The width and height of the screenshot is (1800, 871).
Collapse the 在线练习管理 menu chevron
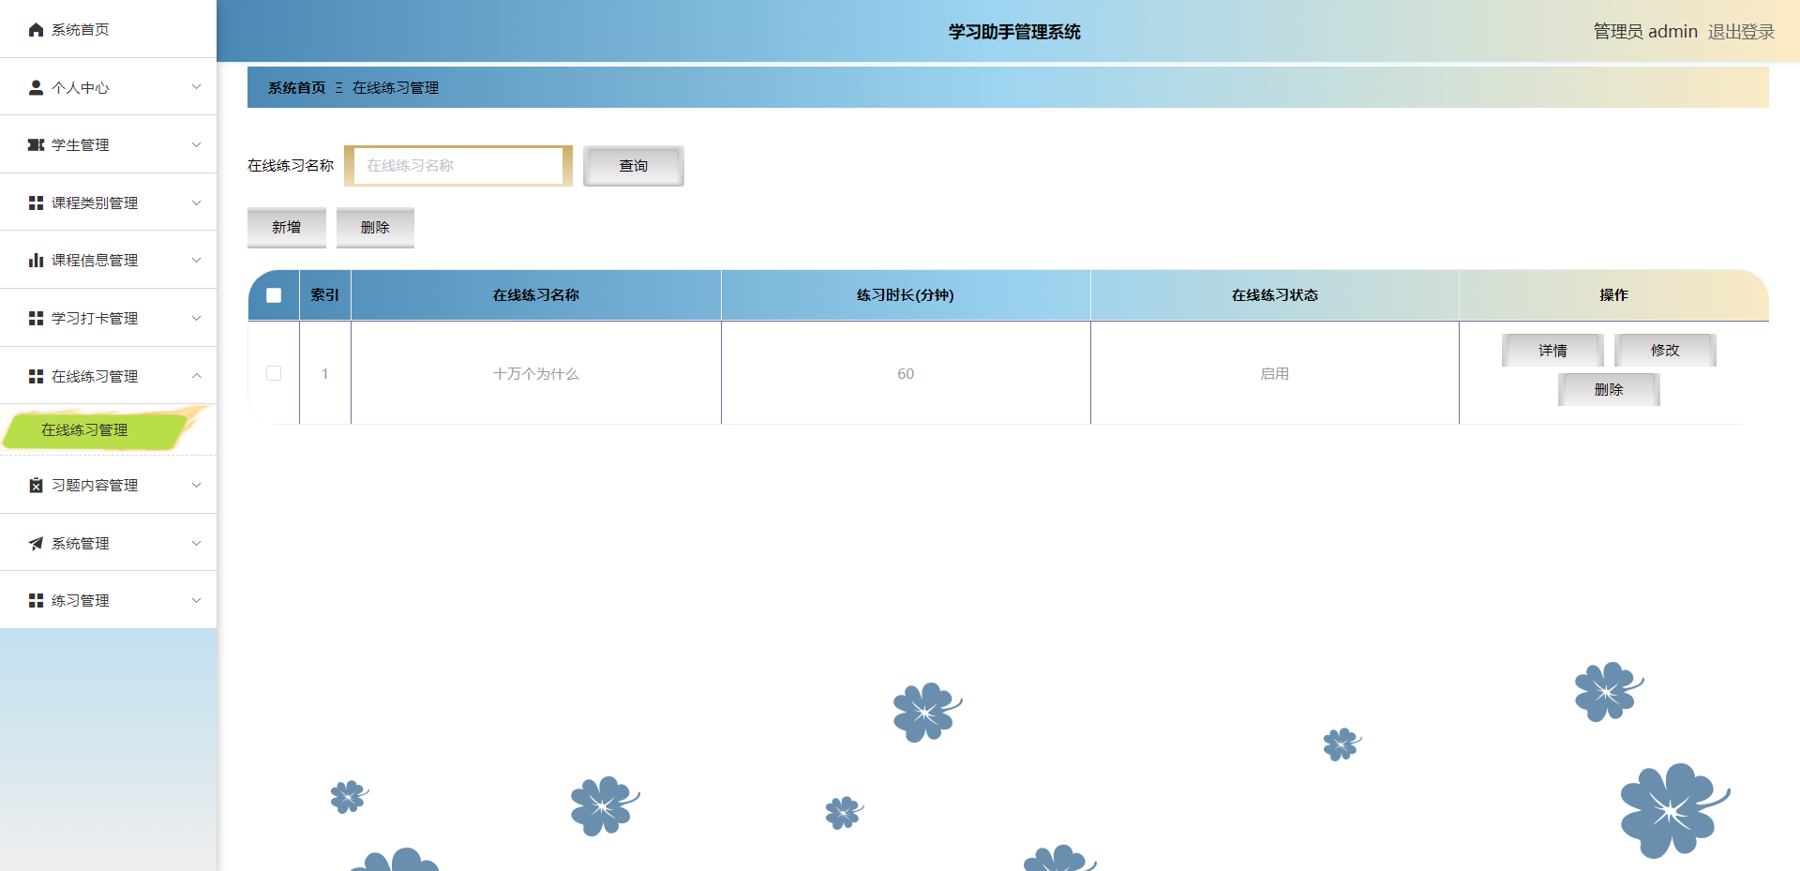point(196,376)
